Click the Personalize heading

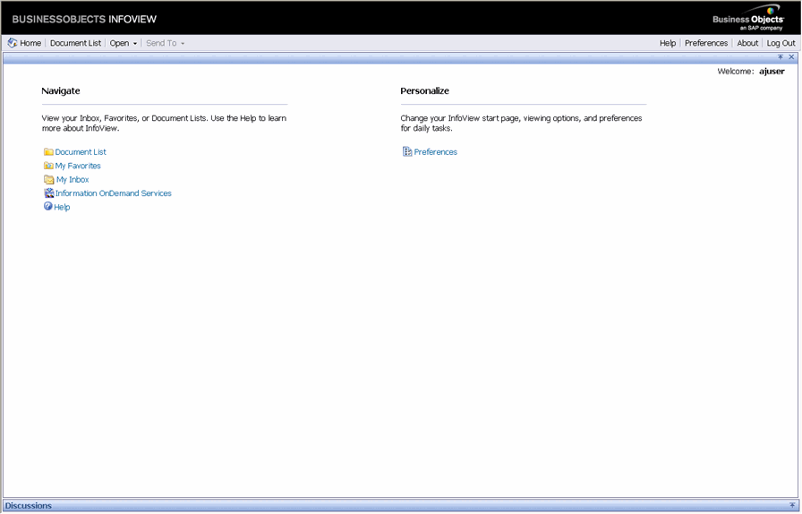pos(424,90)
